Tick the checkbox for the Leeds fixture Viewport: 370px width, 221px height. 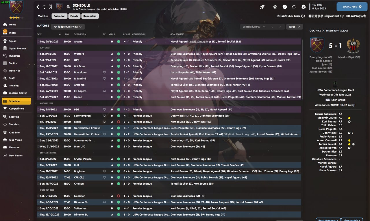38,122
